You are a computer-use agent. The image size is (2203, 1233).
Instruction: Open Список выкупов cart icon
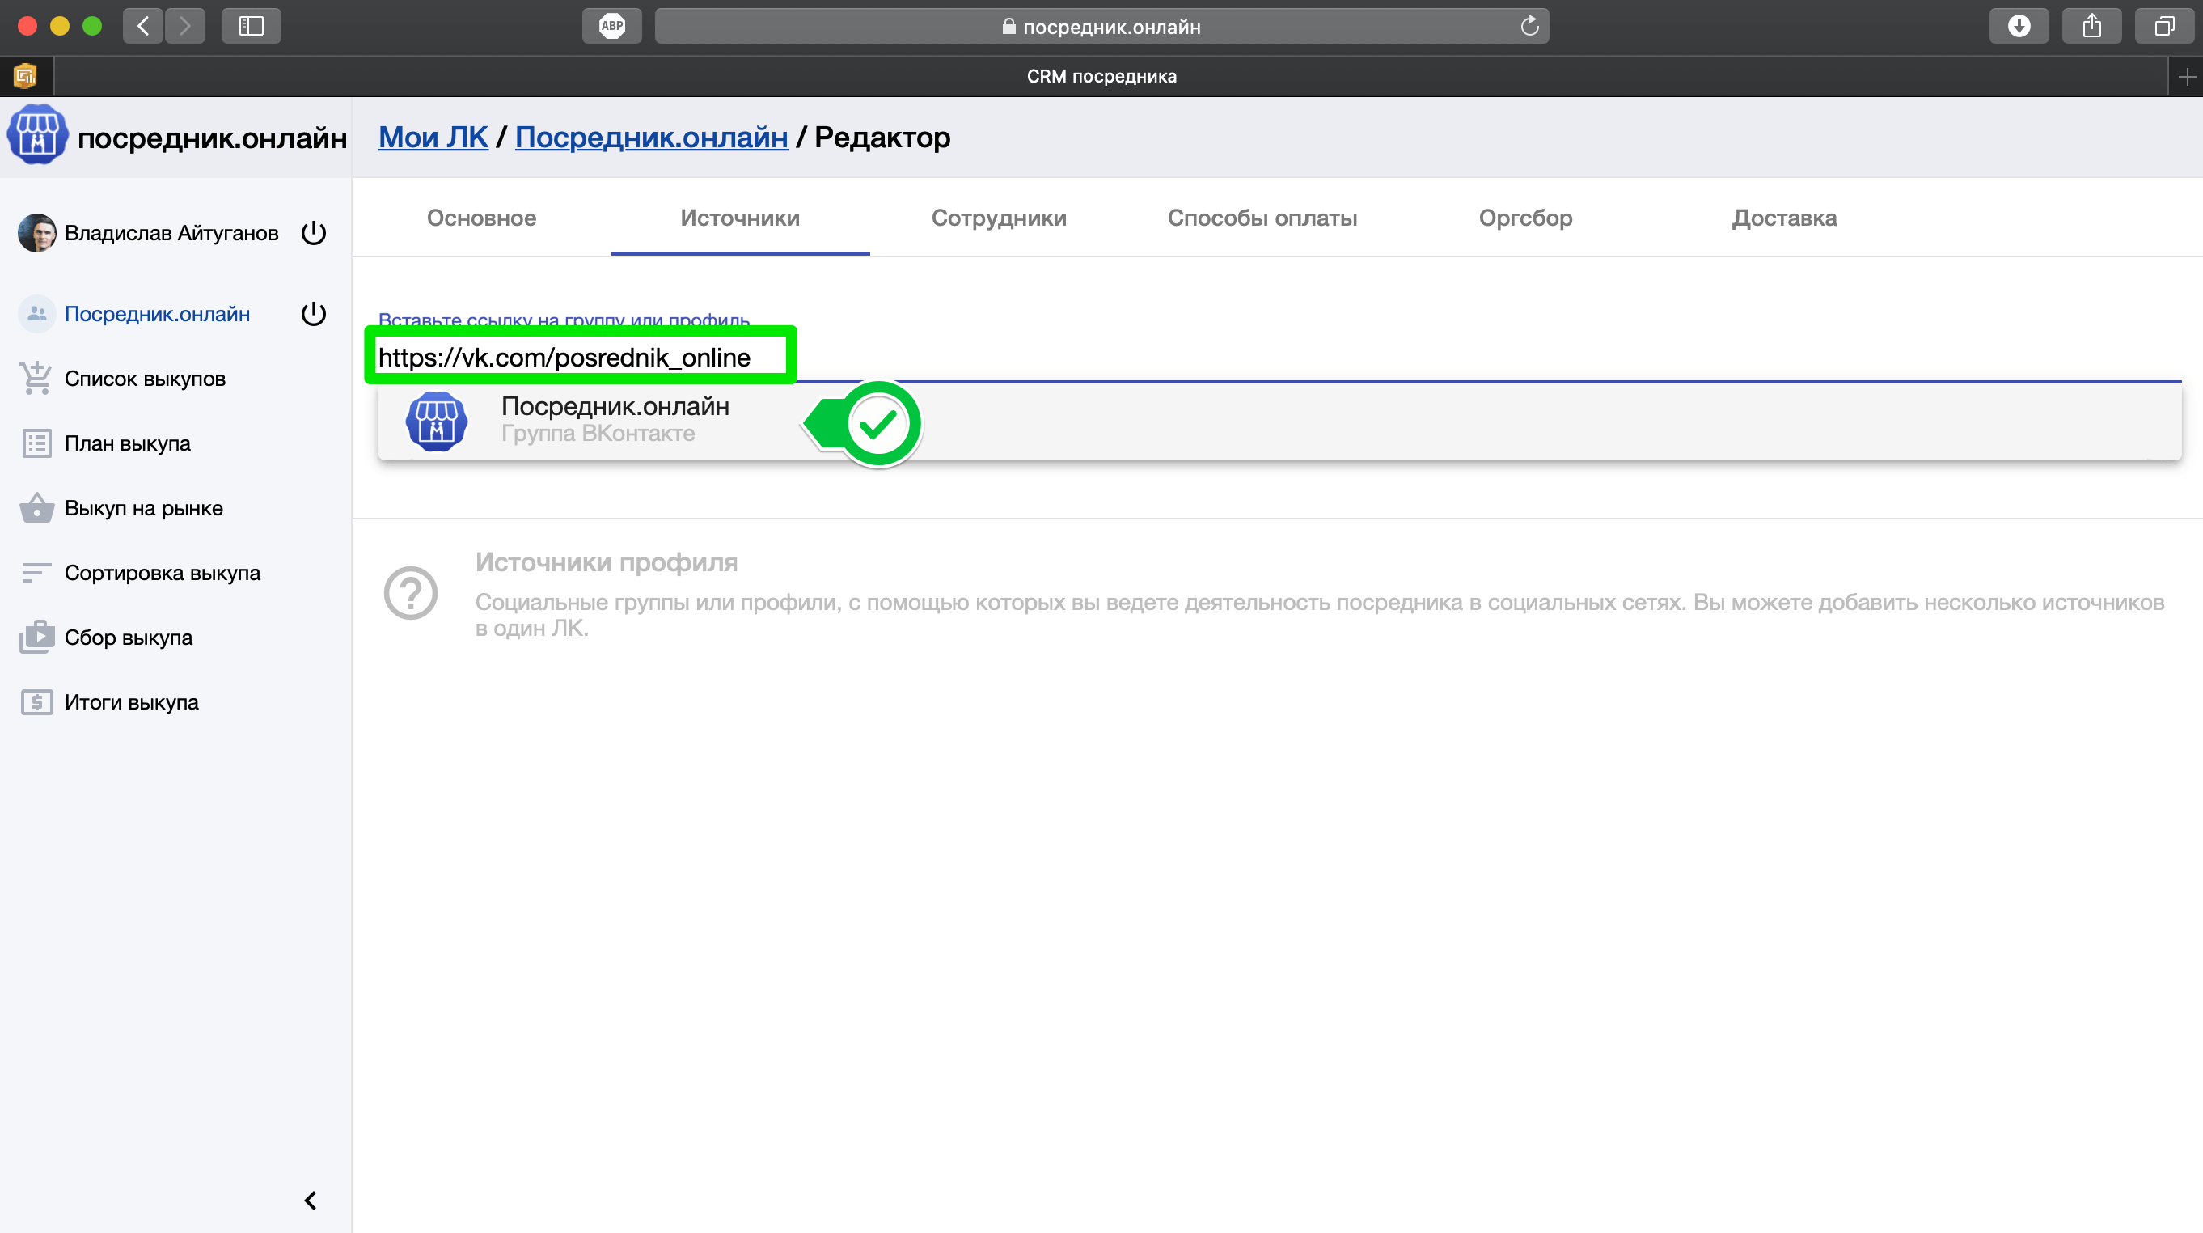[36, 378]
